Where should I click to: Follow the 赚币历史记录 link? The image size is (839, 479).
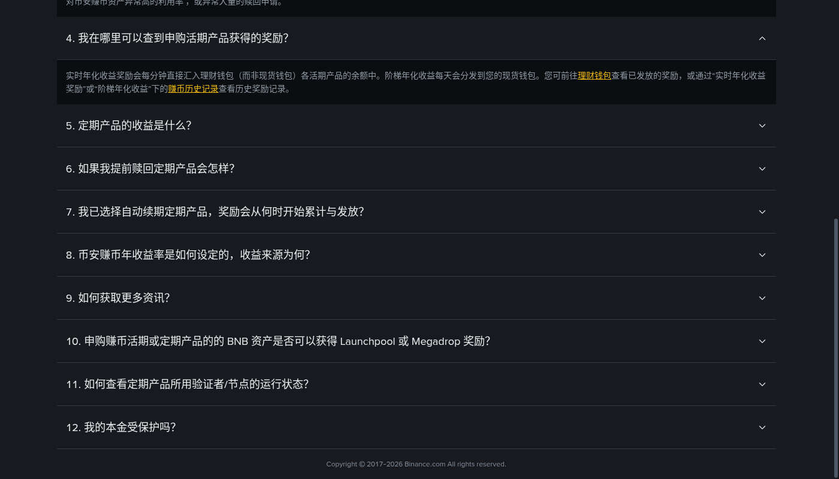coord(193,89)
